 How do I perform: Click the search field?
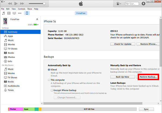(132, 4)
